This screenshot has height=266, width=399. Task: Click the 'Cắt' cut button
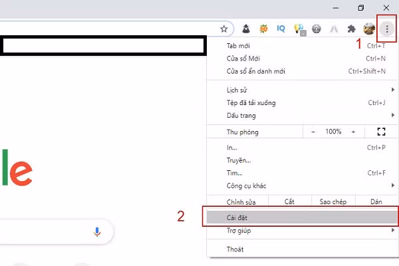coord(289,202)
